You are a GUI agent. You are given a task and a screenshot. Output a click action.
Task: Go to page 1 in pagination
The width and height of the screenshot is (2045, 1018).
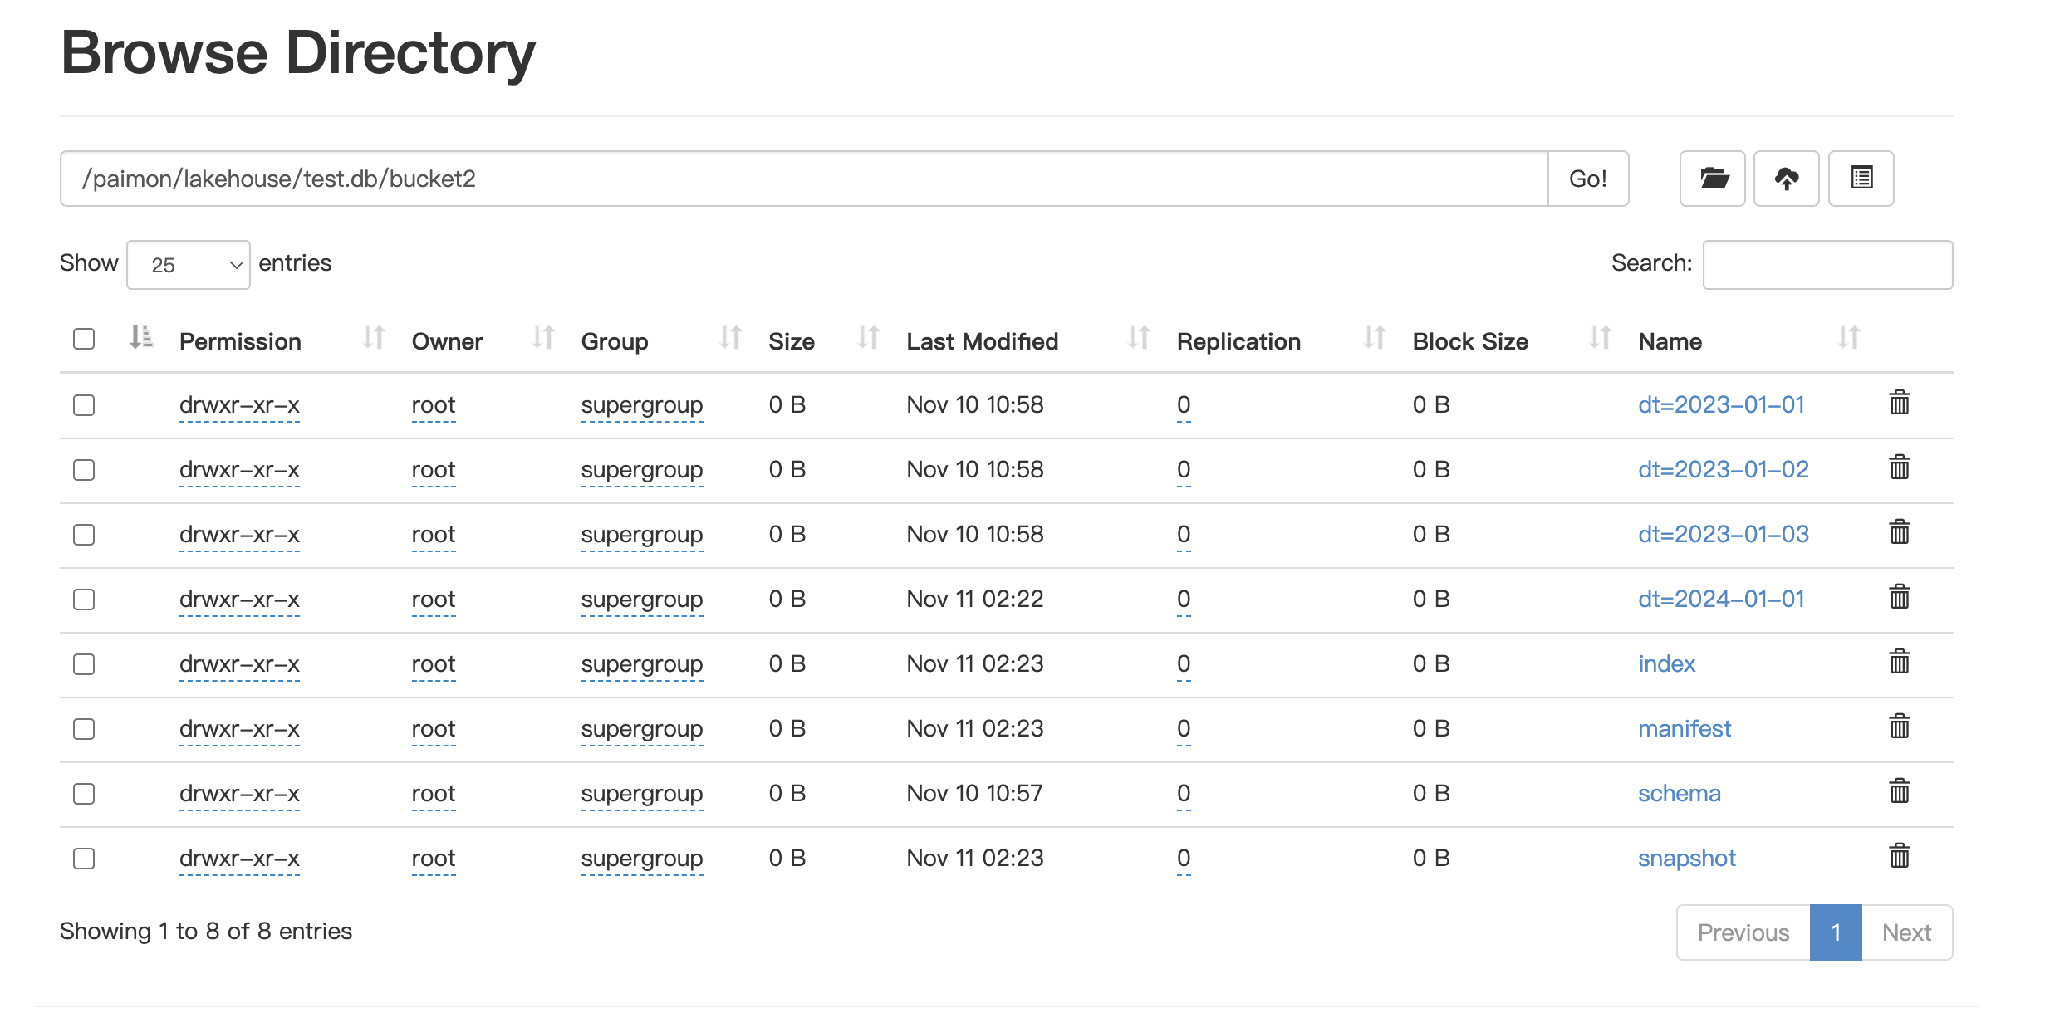coord(1835,932)
